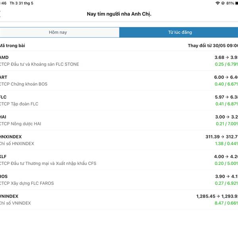The image size is (238, 238).
Task: Switch to the Hôm nay tab
Action: click(x=59, y=33)
